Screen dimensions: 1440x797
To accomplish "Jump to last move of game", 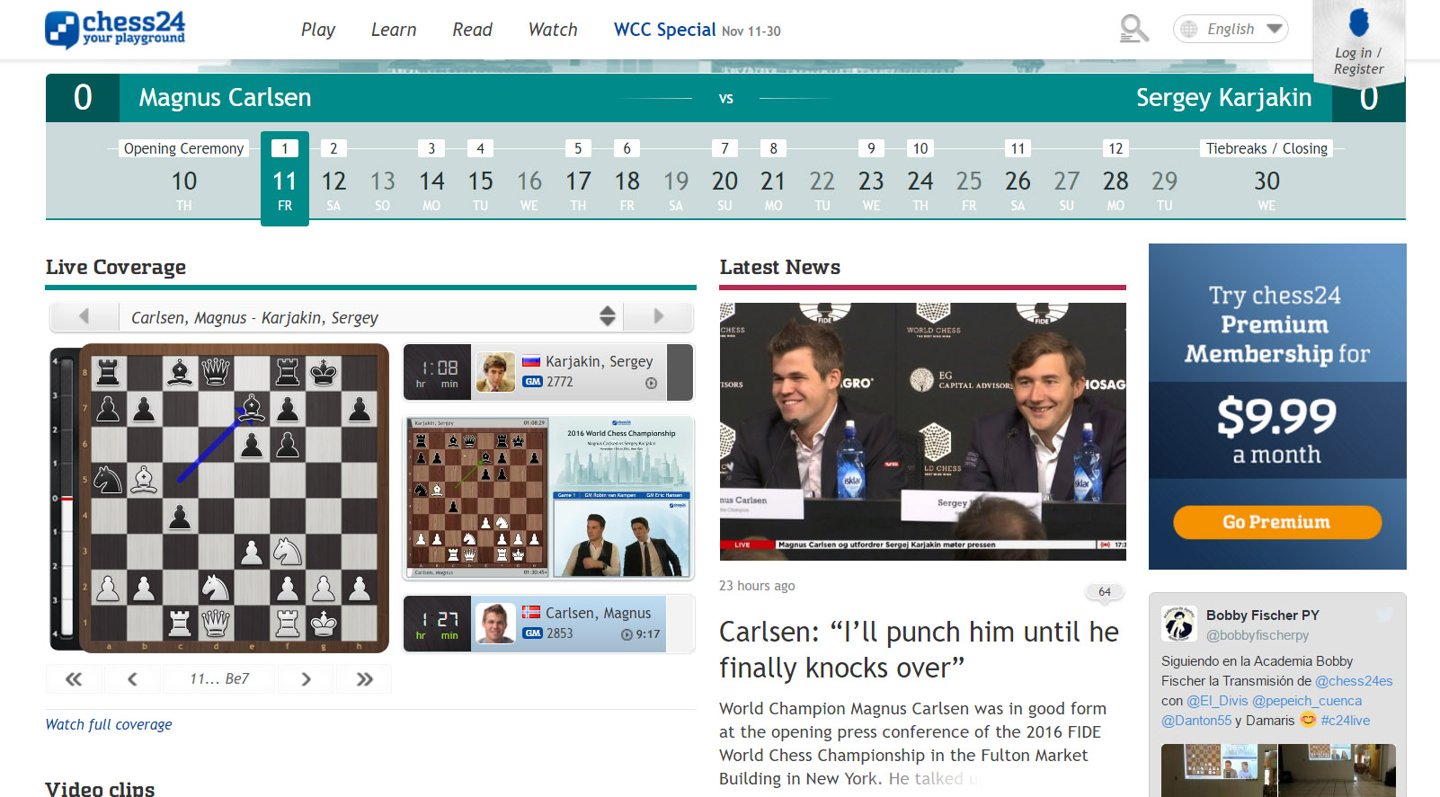I will click(x=364, y=679).
